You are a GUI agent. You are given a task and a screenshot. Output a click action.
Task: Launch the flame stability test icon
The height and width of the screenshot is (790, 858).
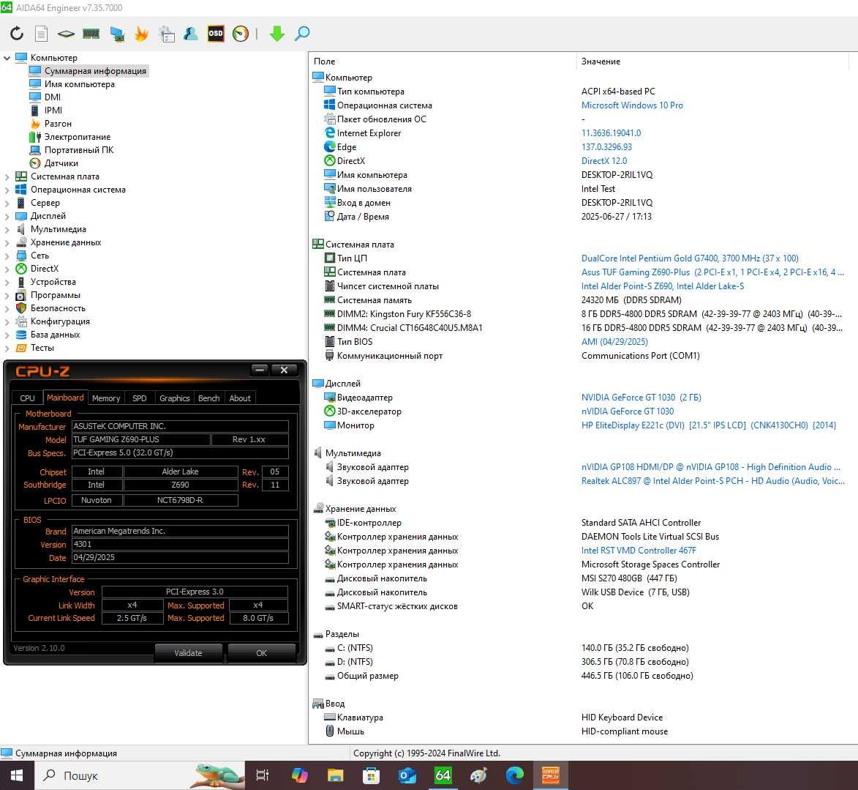(x=141, y=34)
